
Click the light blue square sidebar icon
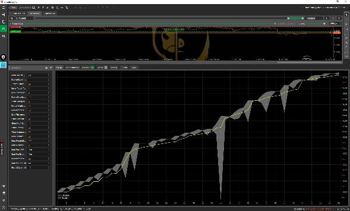click(3, 65)
